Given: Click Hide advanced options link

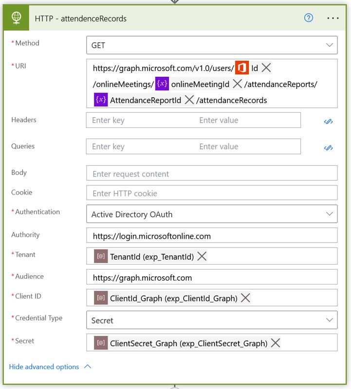Looking at the screenshot, I should (x=44, y=367).
